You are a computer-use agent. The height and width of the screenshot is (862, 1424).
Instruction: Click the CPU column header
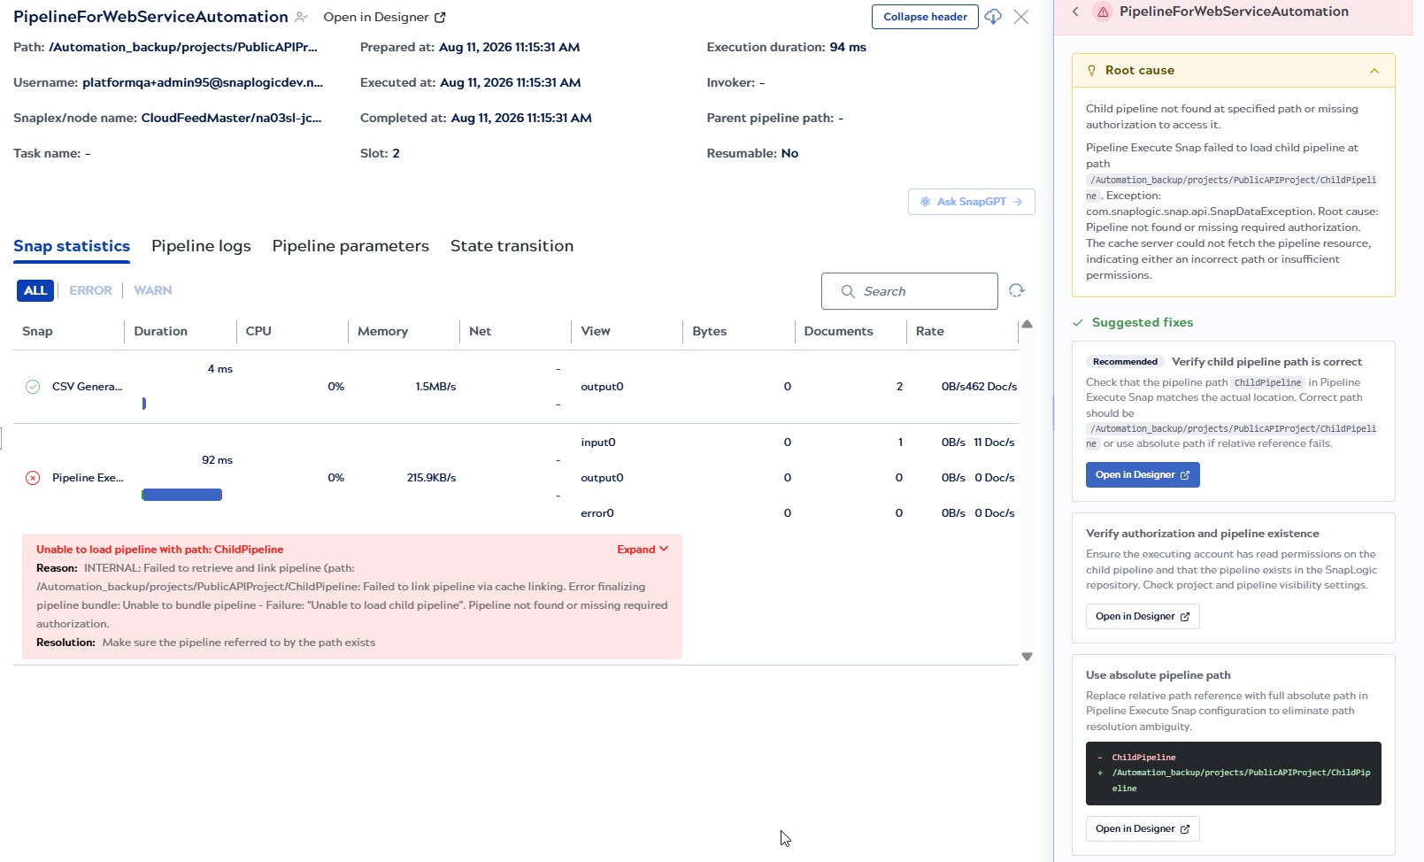pos(258,331)
